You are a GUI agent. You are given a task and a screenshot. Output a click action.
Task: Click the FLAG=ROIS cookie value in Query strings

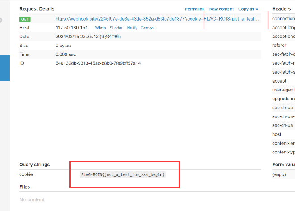pos(123,174)
